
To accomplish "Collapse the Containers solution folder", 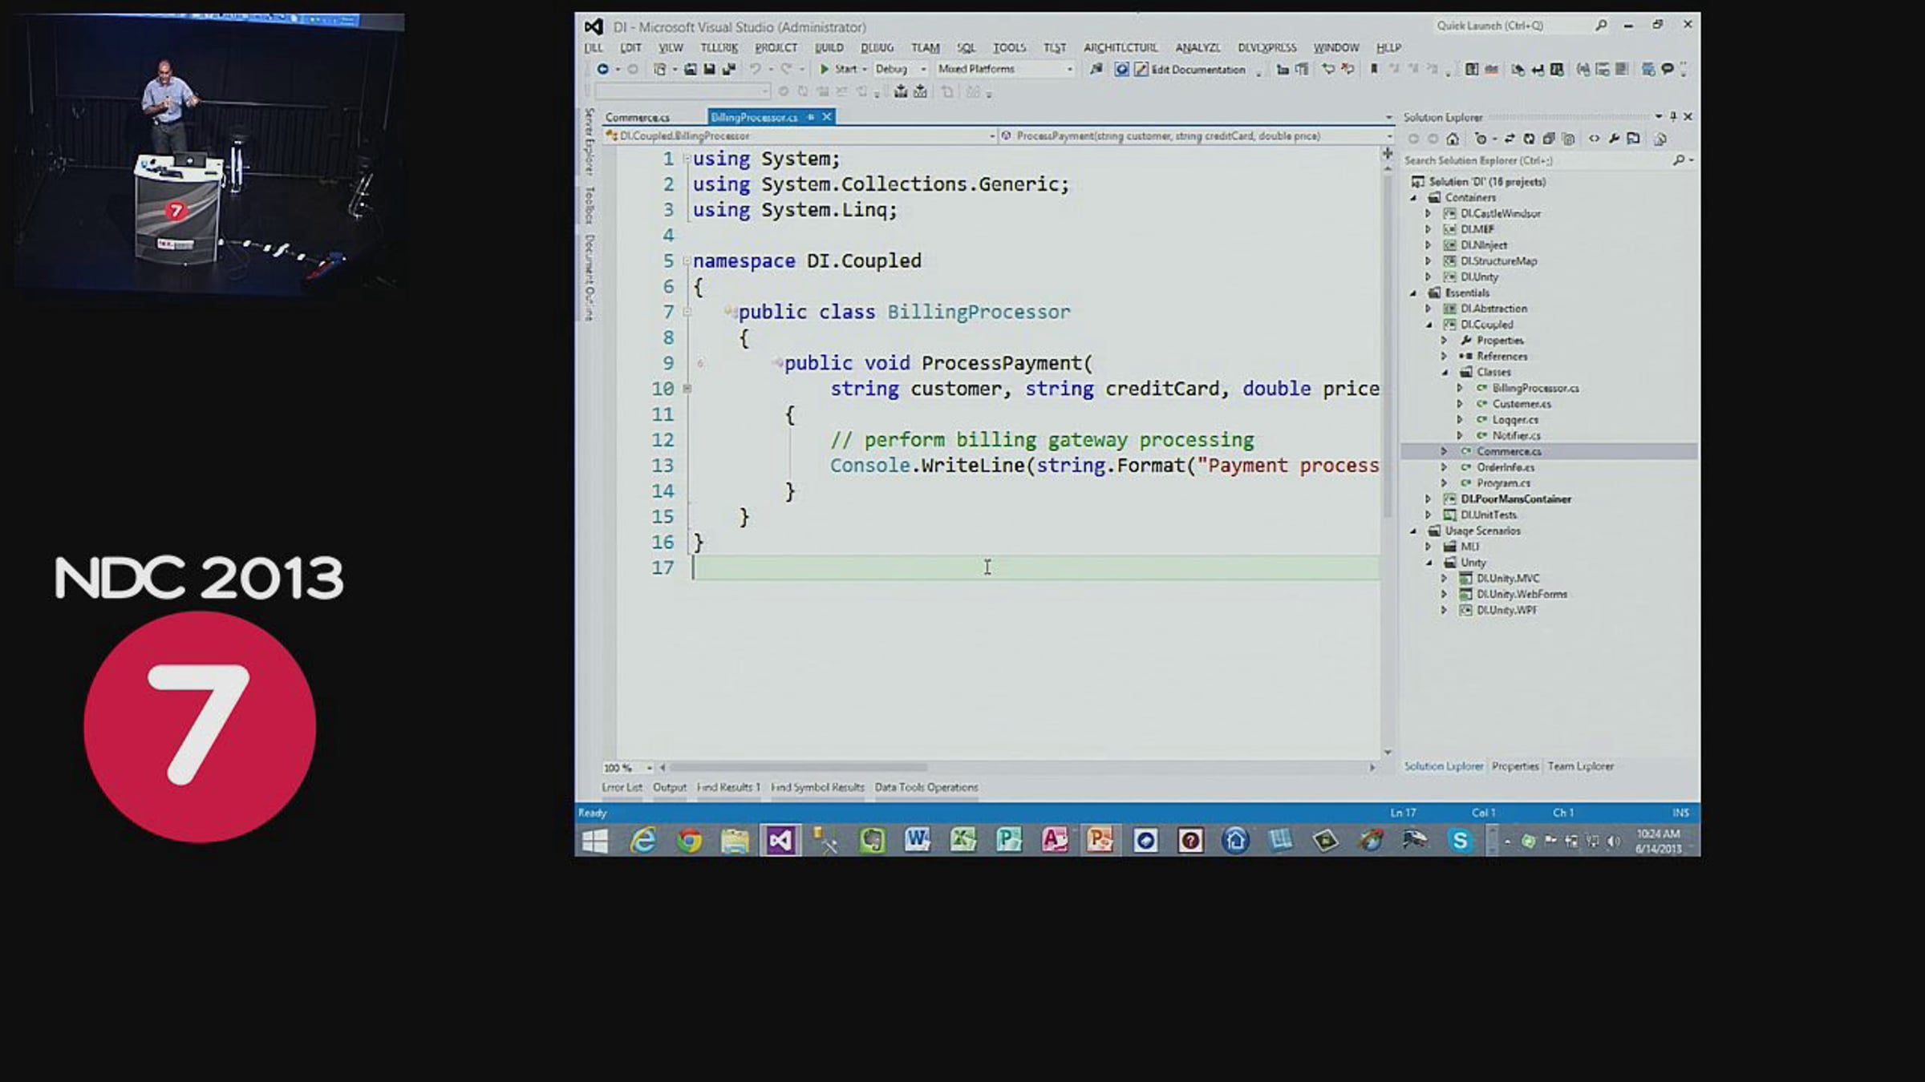I will point(1413,197).
